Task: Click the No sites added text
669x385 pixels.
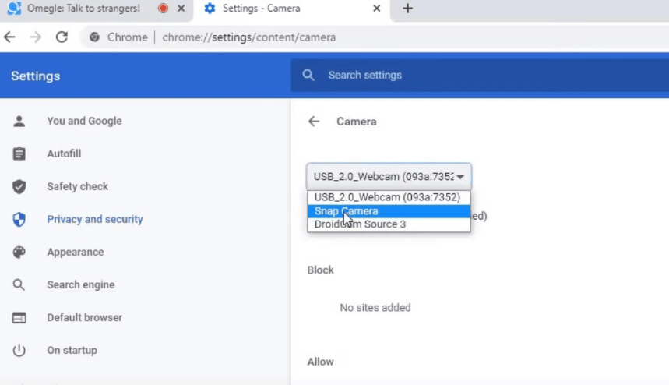Action: tap(375, 308)
